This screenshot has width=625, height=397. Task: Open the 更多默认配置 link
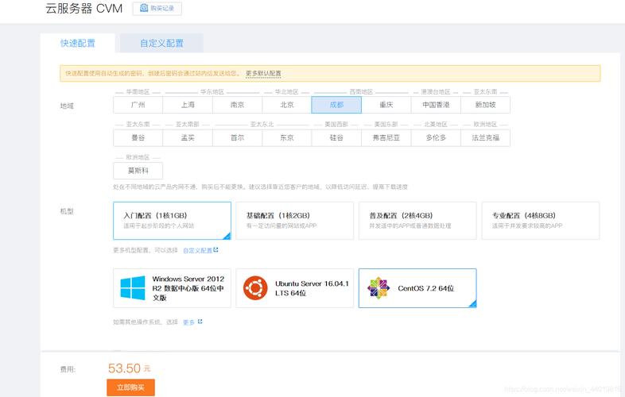click(263, 73)
